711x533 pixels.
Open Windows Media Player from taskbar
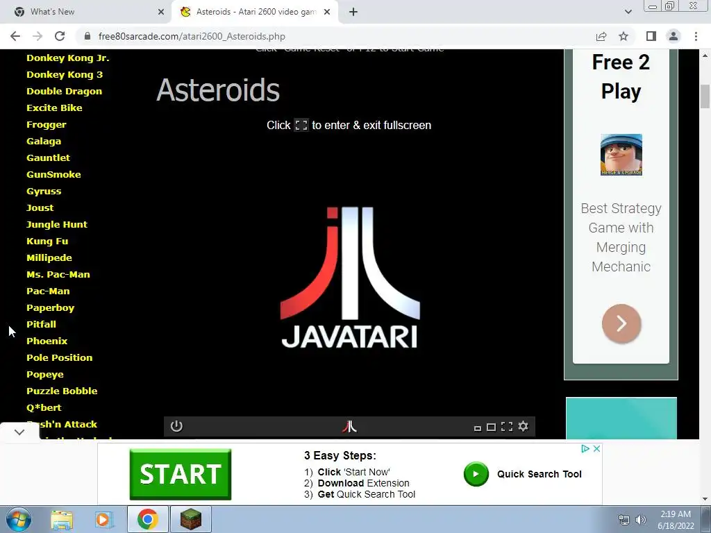click(103, 519)
